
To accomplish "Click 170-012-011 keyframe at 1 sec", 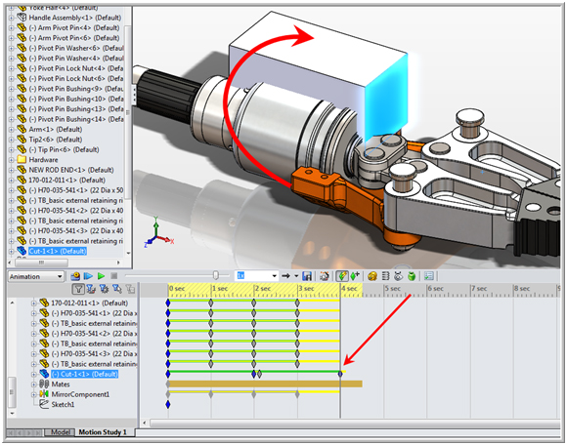I will pyautogui.click(x=211, y=303).
